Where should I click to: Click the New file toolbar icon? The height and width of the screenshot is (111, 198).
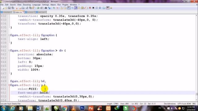tap(3, 8)
